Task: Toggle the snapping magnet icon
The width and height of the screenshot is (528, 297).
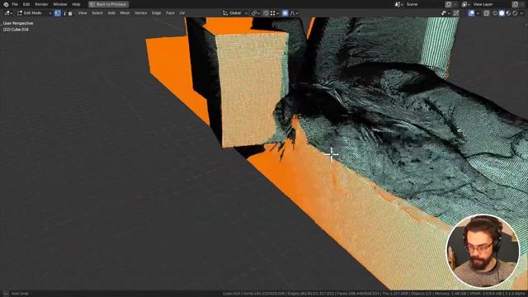Action: (266, 13)
